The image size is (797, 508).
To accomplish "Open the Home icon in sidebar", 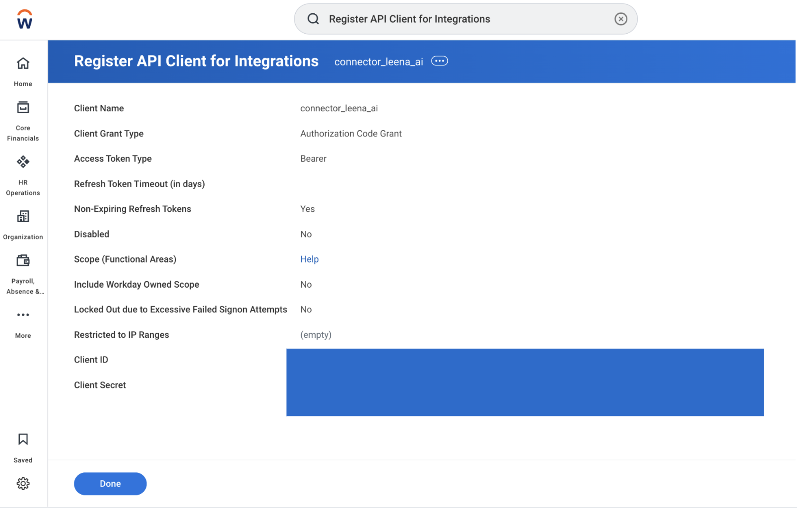I will 23,63.
